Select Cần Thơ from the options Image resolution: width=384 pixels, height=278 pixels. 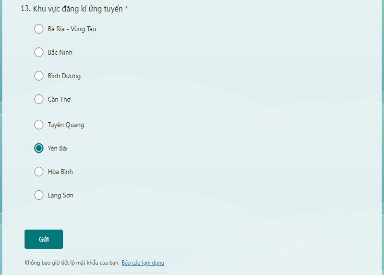(x=39, y=99)
